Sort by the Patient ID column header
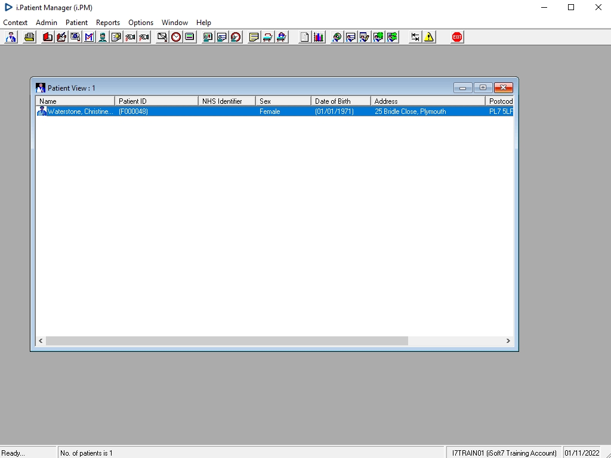 click(x=157, y=101)
